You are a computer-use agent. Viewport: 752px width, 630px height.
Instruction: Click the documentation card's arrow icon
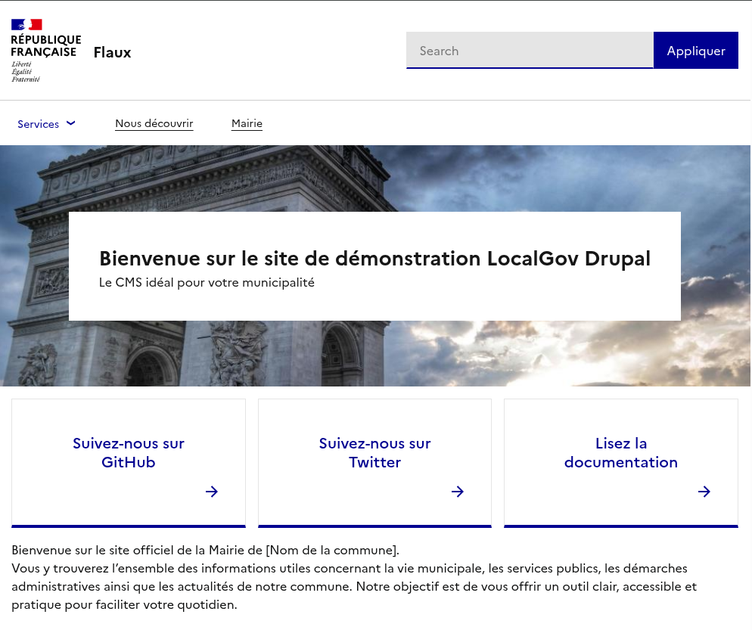[704, 492]
